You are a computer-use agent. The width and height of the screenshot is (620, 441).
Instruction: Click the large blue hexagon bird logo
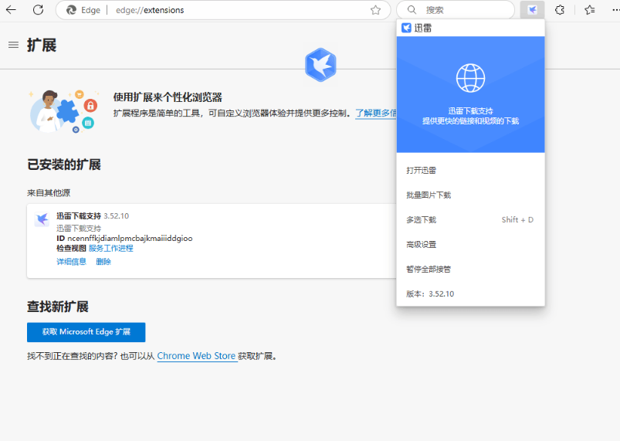[x=320, y=65]
